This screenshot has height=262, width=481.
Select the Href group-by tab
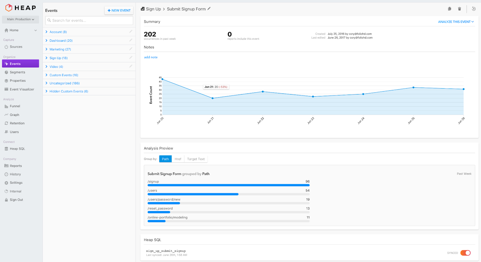click(178, 159)
